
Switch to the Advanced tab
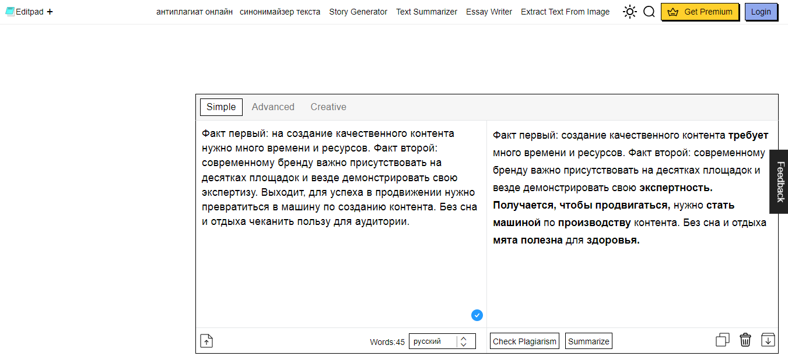272,107
